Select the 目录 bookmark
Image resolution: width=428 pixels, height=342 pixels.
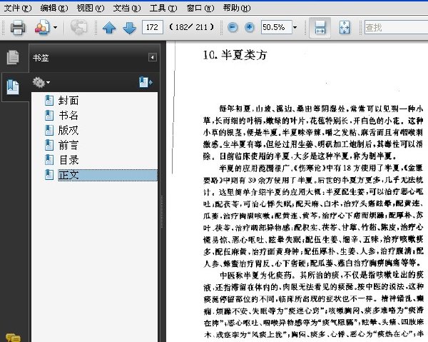tap(68, 160)
